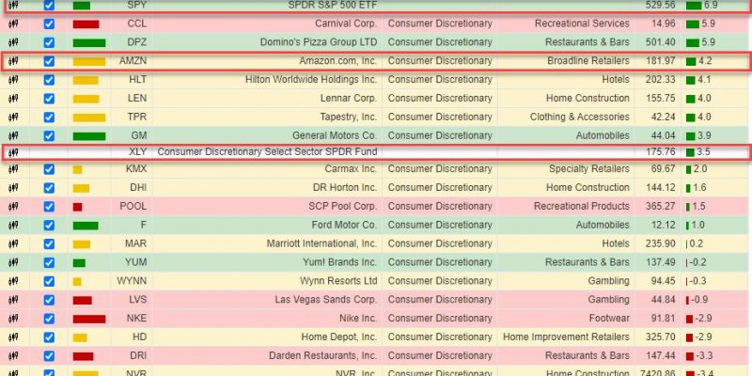Image resolution: width=752 pixels, height=376 pixels.
Task: Uncheck the CCL row checkbox
Action: click(49, 24)
